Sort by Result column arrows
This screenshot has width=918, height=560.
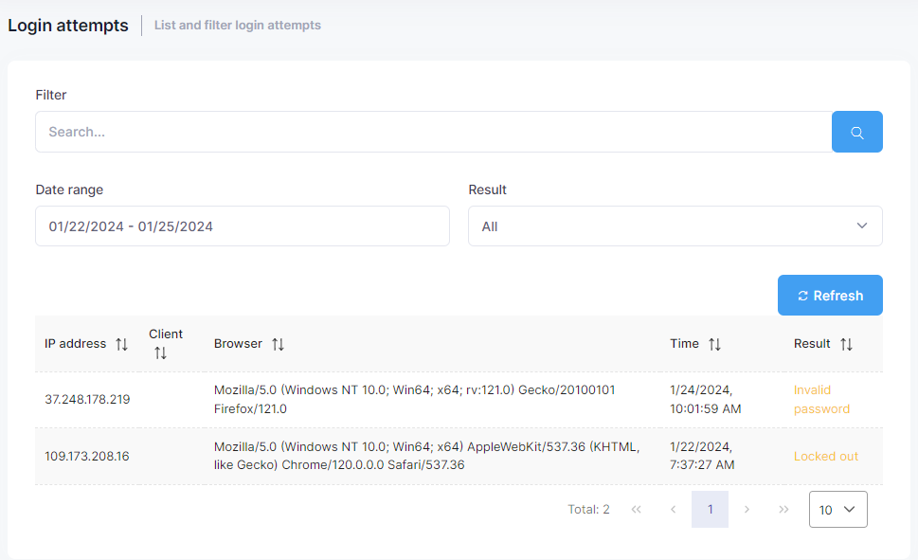point(847,345)
